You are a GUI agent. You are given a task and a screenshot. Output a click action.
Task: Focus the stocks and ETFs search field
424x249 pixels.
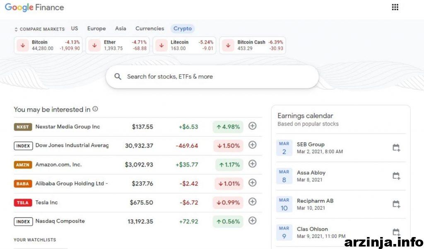tap(212, 77)
